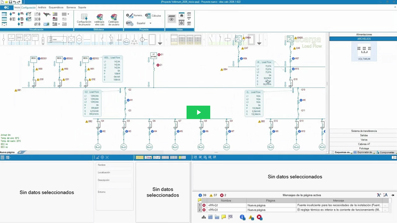This screenshot has width=397, height=223.
Task: Switch to Explorador de... panel tab
Action: coord(364,152)
